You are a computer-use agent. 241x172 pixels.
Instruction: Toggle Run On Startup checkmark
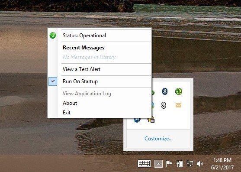pos(53,81)
